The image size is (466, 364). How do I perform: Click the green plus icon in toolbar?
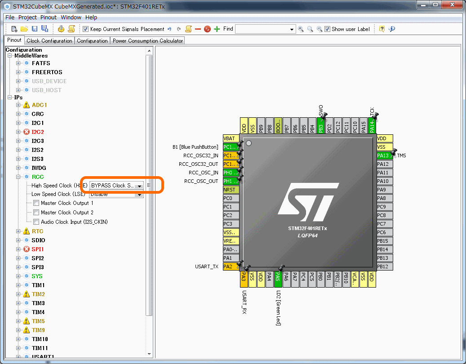(x=217, y=29)
